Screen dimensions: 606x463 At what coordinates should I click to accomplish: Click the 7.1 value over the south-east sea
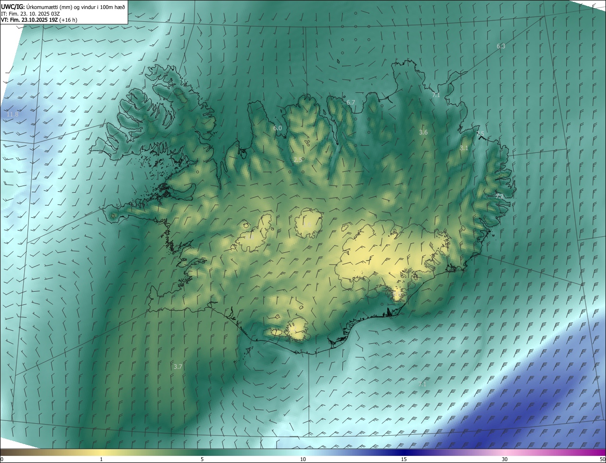(x=422, y=384)
